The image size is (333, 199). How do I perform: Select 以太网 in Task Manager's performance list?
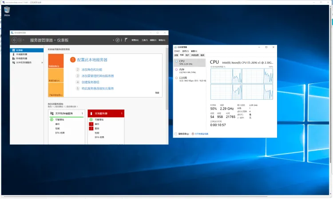point(183,78)
